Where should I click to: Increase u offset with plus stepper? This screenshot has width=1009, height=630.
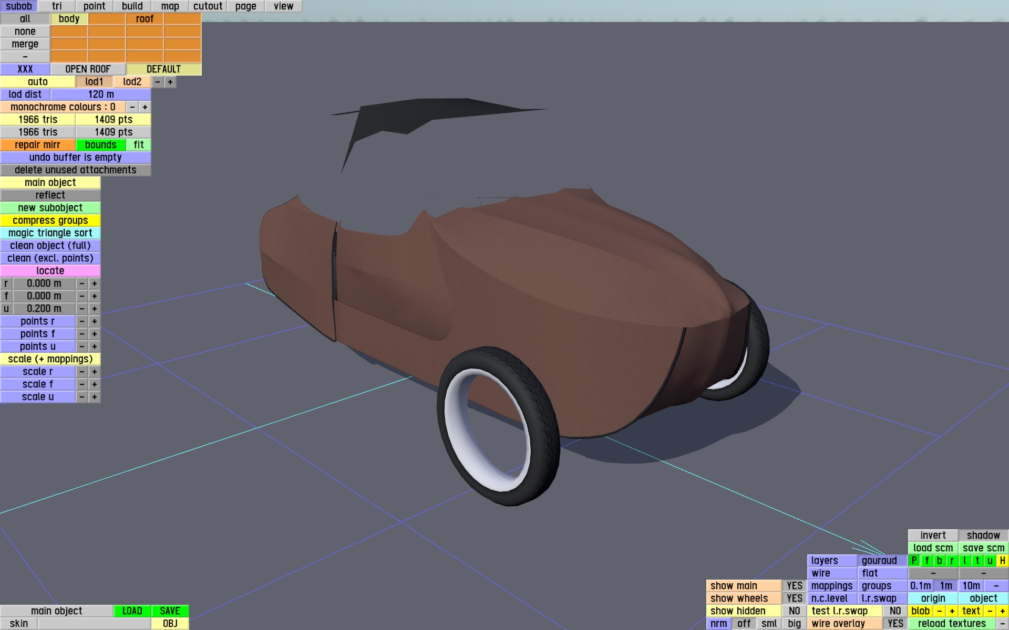pyautogui.click(x=95, y=309)
